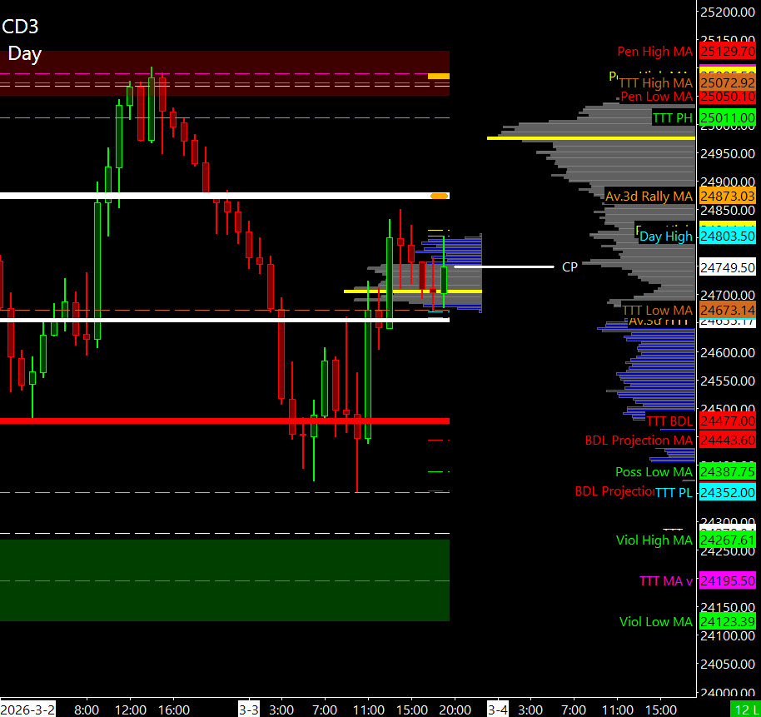Screen dimensions: 761x717
Task: Select the cyan TTT PL 24352.00 tag
Action: [x=727, y=493]
